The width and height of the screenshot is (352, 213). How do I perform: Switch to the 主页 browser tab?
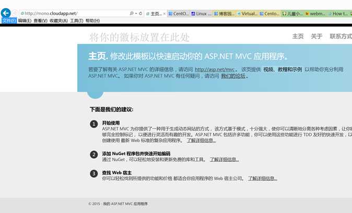tap(156, 14)
